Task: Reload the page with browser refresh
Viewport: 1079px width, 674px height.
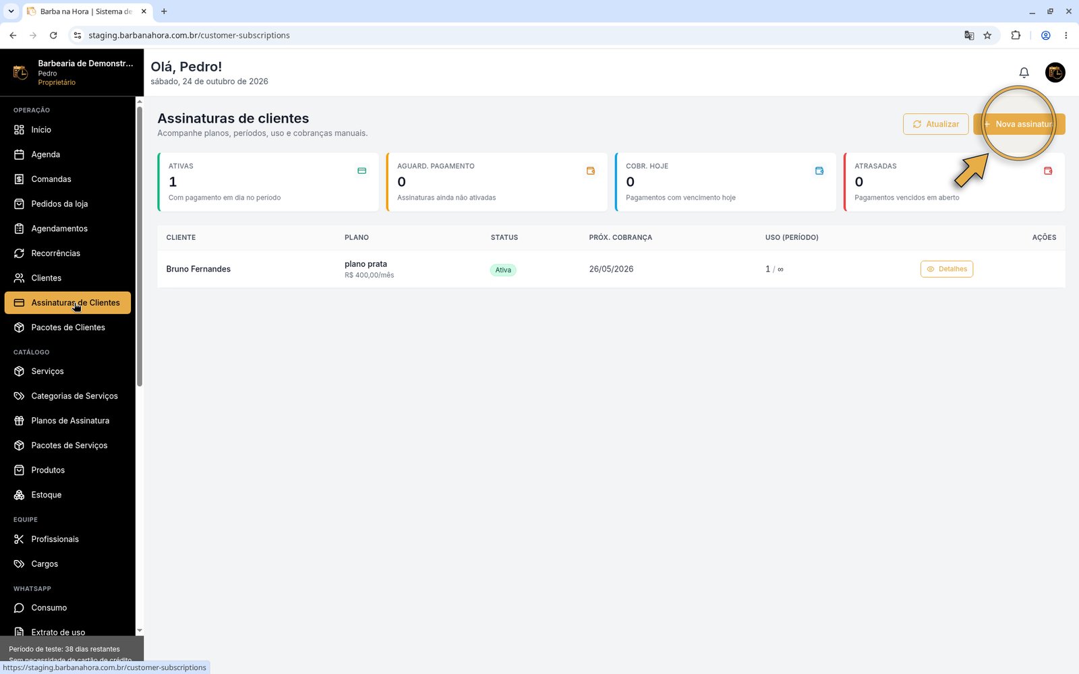Action: click(x=53, y=35)
